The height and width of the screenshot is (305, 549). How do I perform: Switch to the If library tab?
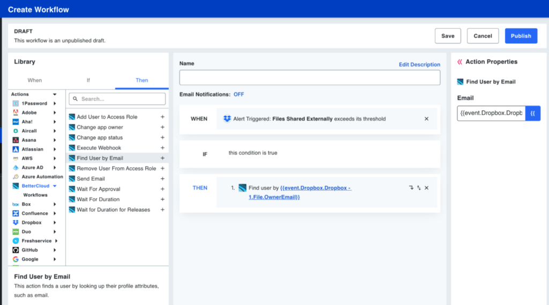coord(88,80)
